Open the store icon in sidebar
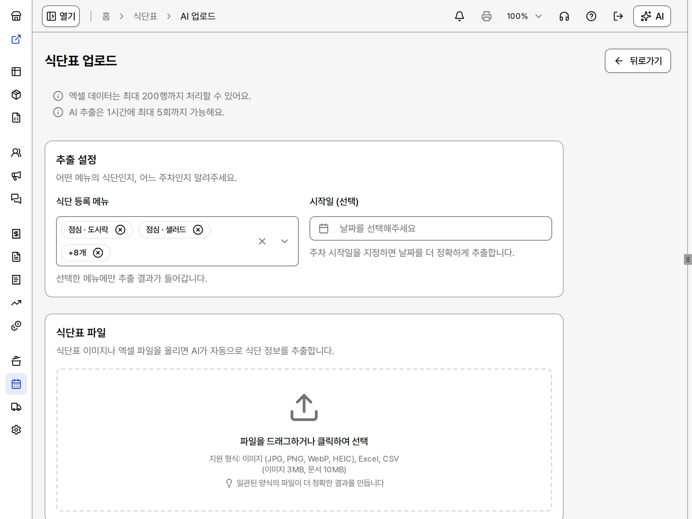The width and height of the screenshot is (692, 519). [16, 16]
